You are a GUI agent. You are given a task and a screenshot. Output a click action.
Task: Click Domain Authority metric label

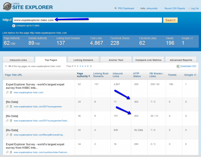point(38,38)
